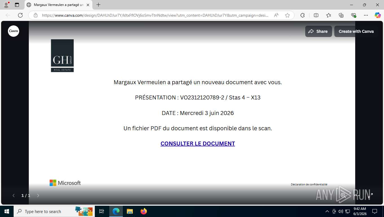Click the browser back arrow
The image size is (384, 217).
coord(8,15)
